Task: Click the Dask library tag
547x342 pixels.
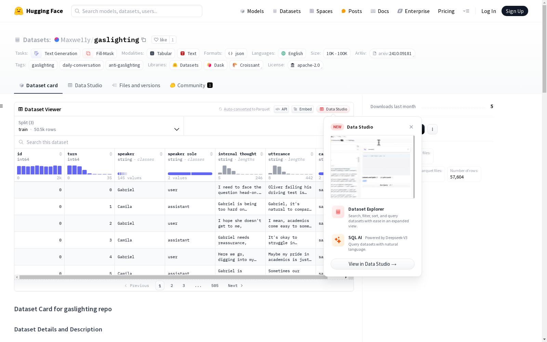Action: tap(216, 65)
